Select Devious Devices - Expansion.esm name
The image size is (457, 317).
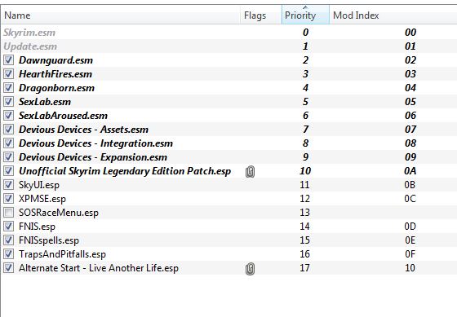93,157
